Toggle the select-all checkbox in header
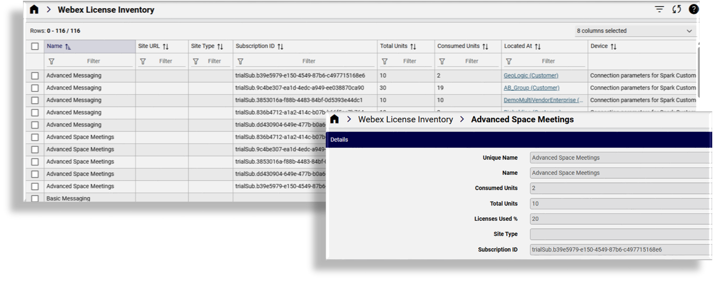713x281 pixels. [x=35, y=46]
